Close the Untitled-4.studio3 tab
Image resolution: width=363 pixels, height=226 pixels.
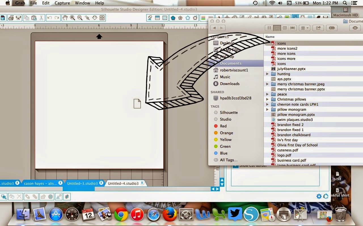(142, 183)
